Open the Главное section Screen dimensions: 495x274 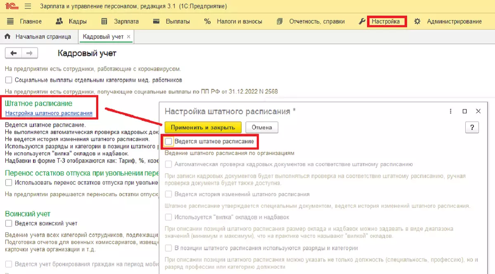click(x=25, y=21)
